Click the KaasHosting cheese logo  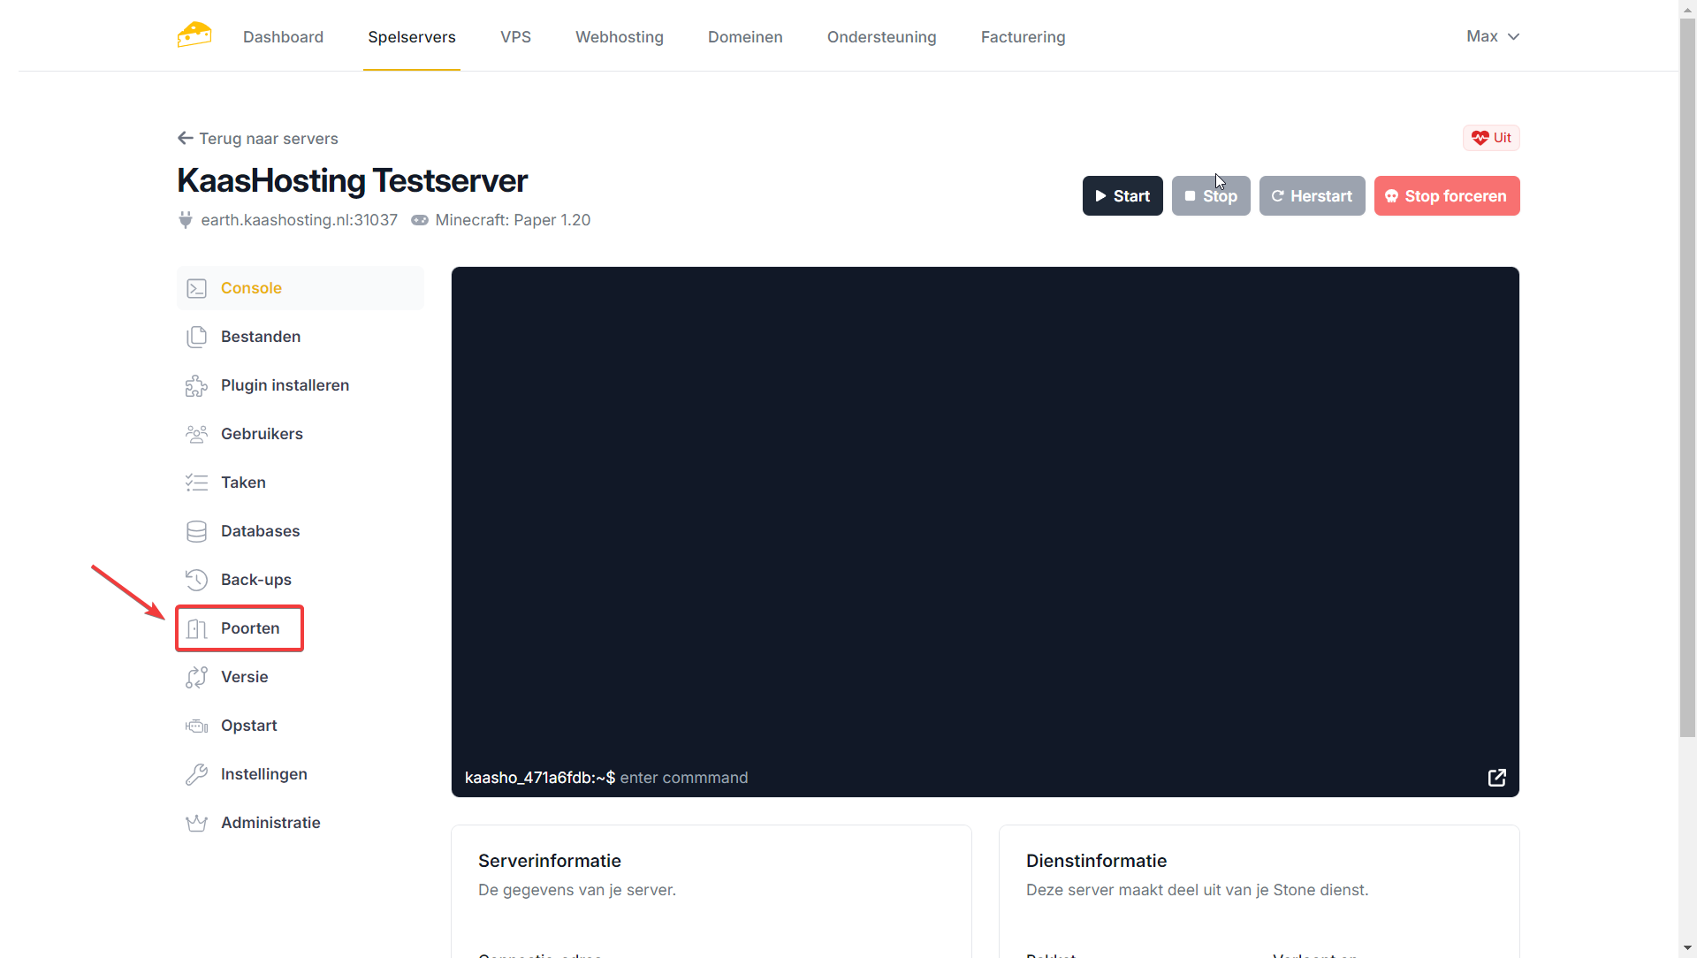click(x=194, y=35)
